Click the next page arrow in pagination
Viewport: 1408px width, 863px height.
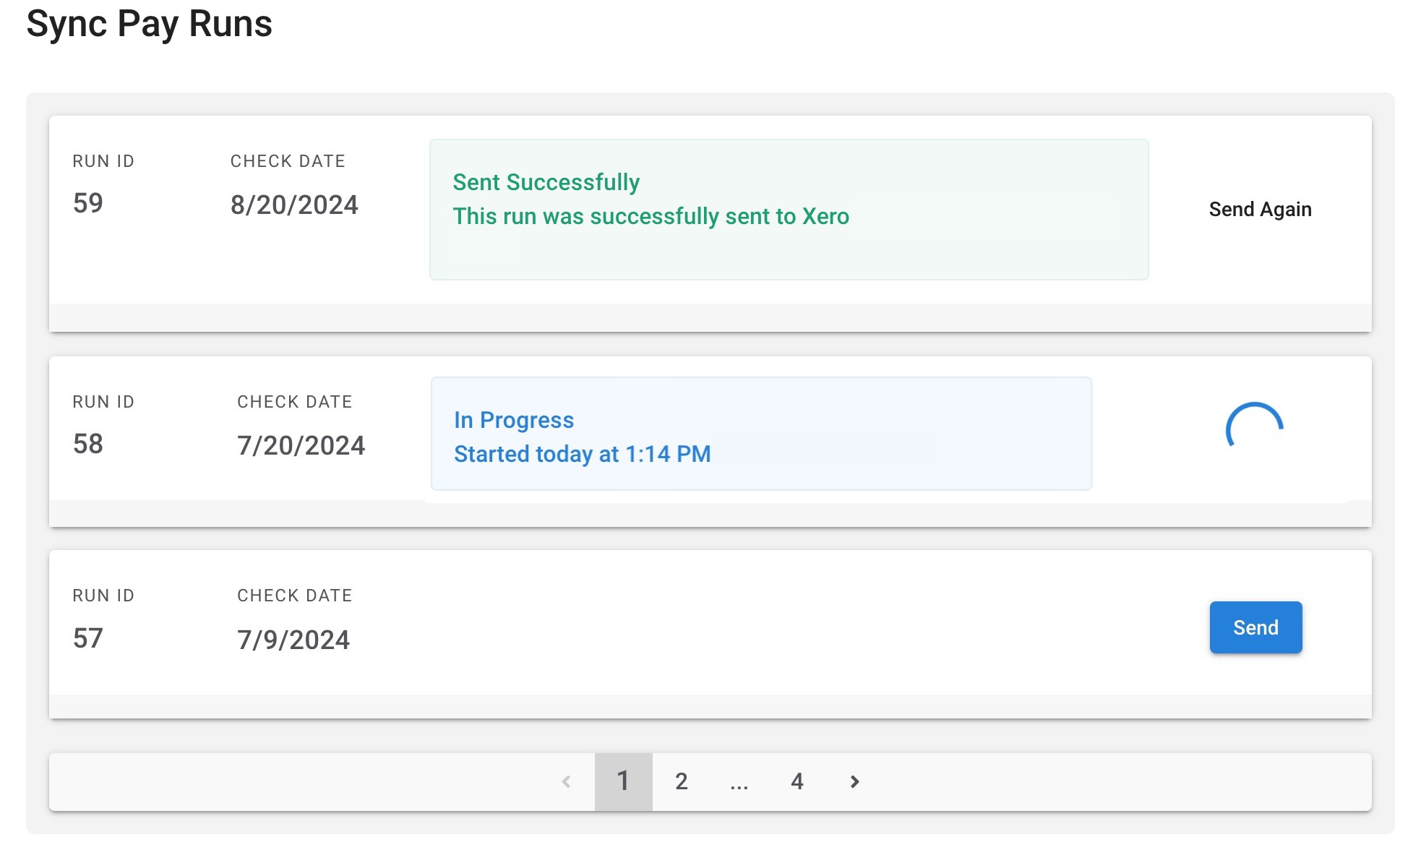(854, 781)
